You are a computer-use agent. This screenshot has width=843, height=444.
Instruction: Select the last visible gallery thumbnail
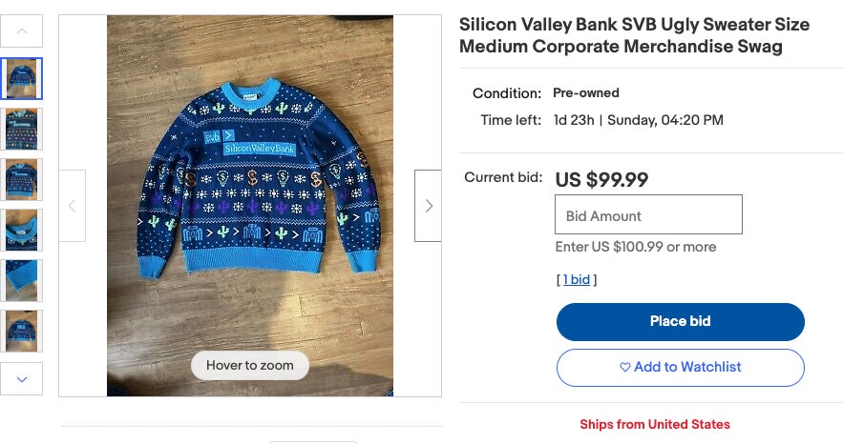pyautogui.click(x=22, y=331)
